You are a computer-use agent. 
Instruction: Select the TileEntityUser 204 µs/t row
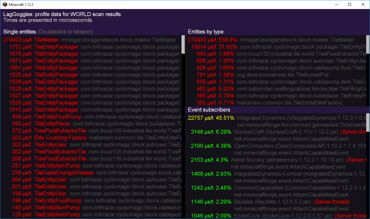(x=91, y=180)
